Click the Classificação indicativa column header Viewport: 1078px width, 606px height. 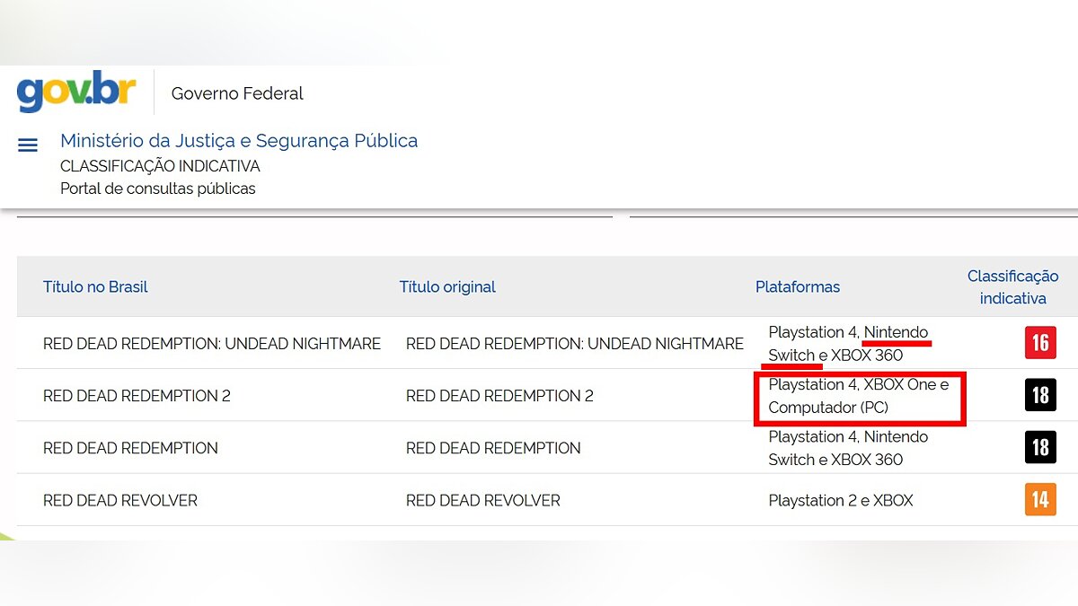click(x=1012, y=287)
